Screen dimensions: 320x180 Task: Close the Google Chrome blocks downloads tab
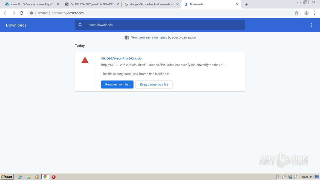tap(177, 4)
